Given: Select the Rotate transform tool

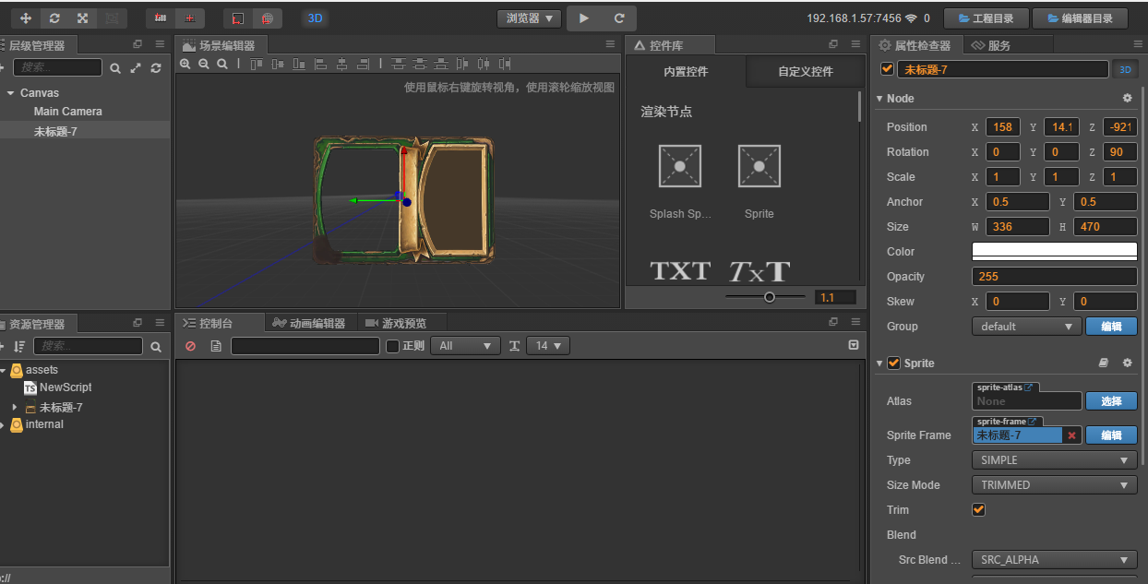Looking at the screenshot, I should pyautogui.click(x=54, y=18).
